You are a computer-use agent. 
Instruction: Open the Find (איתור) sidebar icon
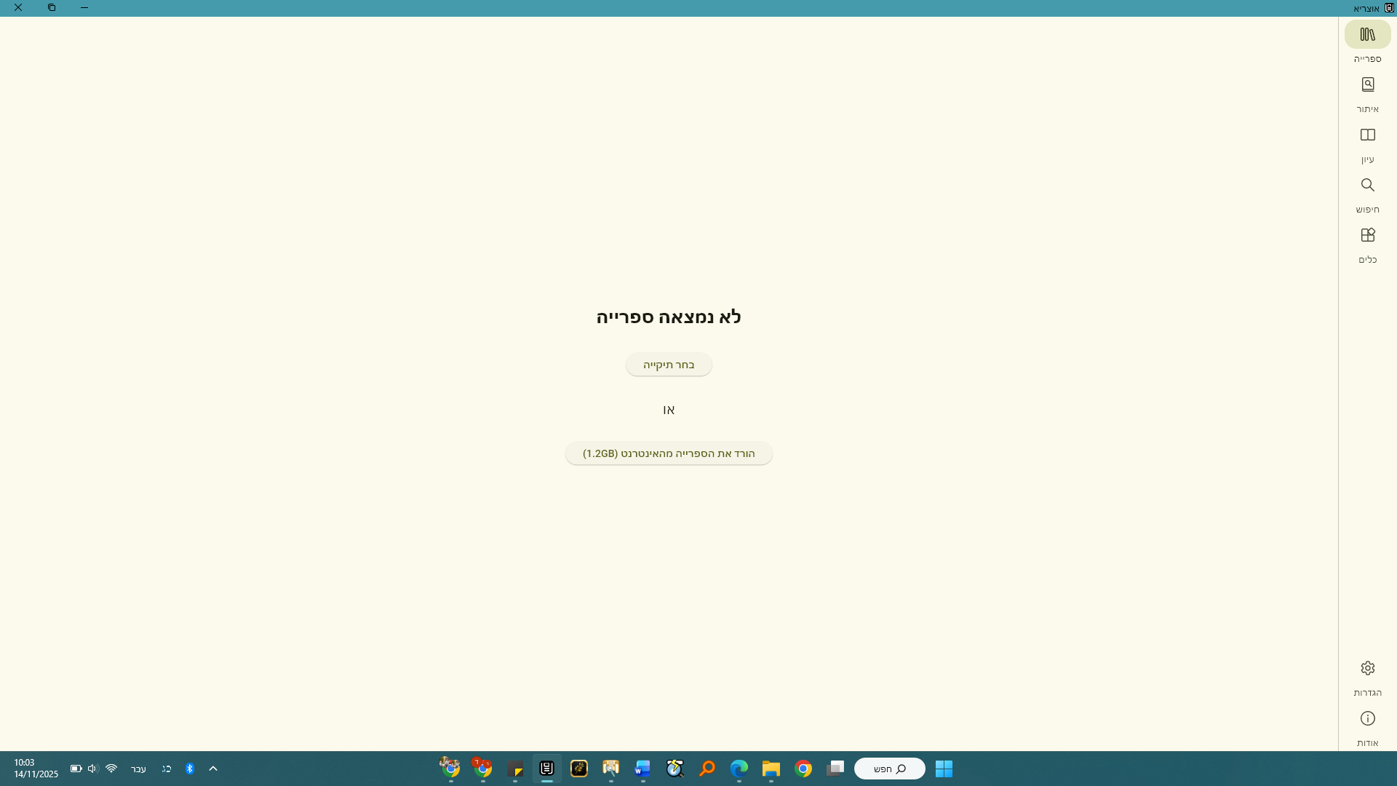[x=1367, y=85]
